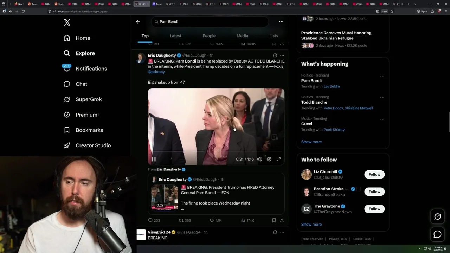Screen dimensions: 450x253
Task: Open Eric Daugherty link below video
Action: click(171, 169)
